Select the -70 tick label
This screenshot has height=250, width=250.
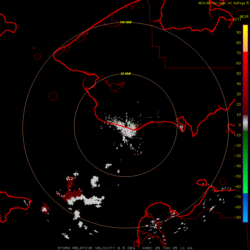(x=237, y=197)
